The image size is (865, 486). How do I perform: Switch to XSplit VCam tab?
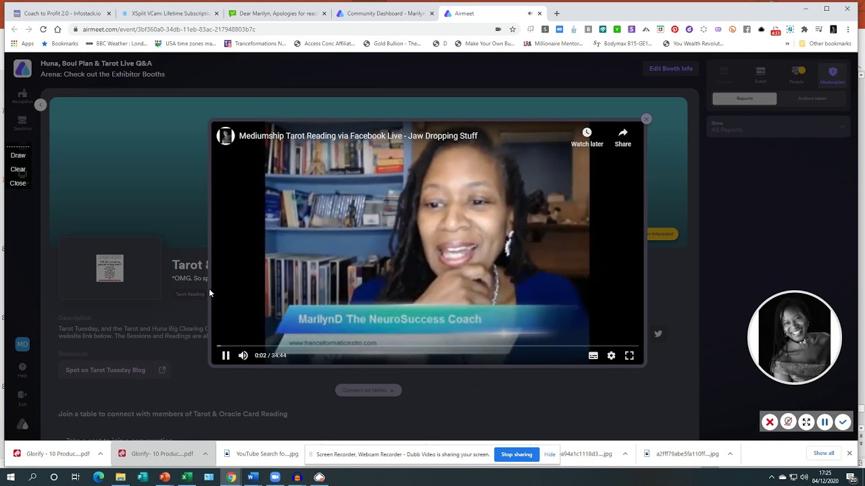(x=170, y=13)
